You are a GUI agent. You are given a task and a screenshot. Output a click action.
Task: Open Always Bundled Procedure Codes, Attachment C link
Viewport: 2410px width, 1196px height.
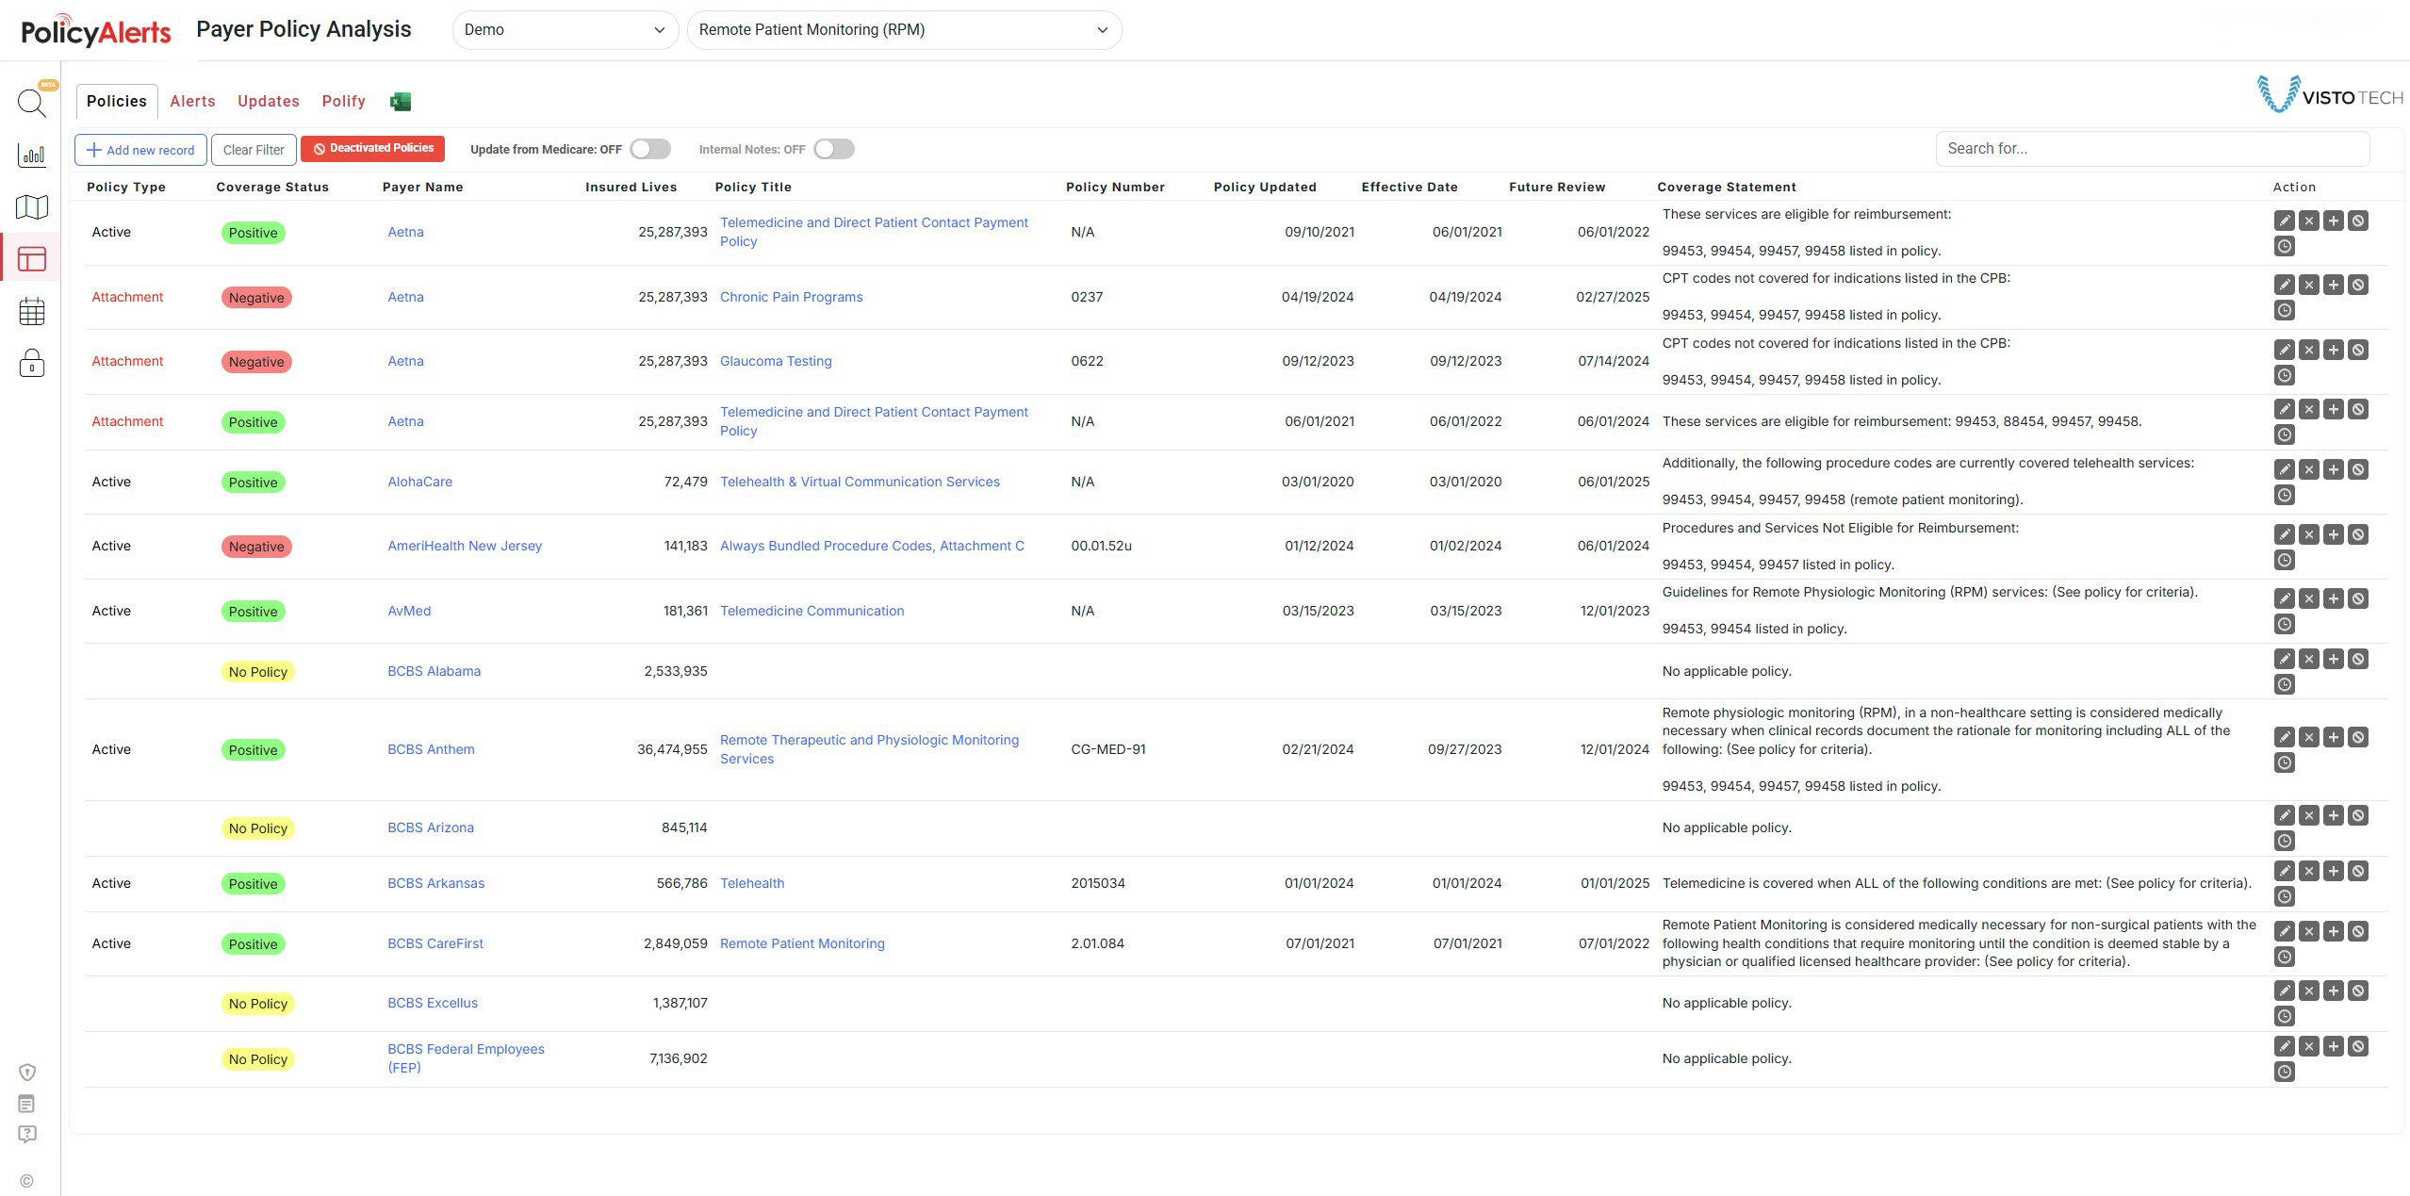pos(872,546)
